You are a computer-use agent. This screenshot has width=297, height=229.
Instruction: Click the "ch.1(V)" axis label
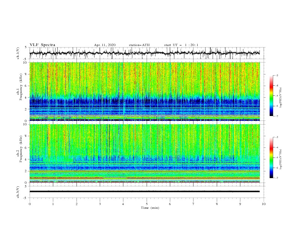click(18, 53)
